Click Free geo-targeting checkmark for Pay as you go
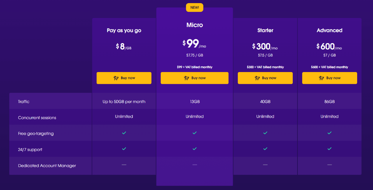 tap(124, 133)
